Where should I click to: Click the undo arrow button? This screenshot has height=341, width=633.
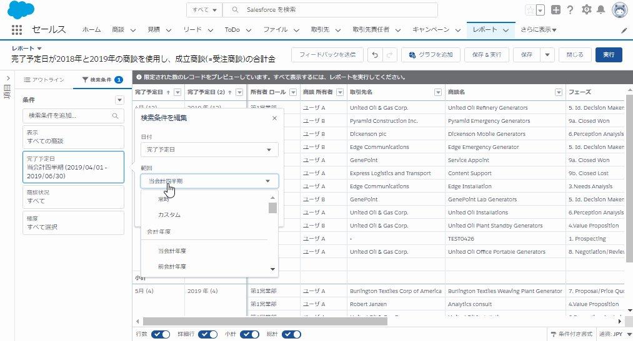(375, 55)
